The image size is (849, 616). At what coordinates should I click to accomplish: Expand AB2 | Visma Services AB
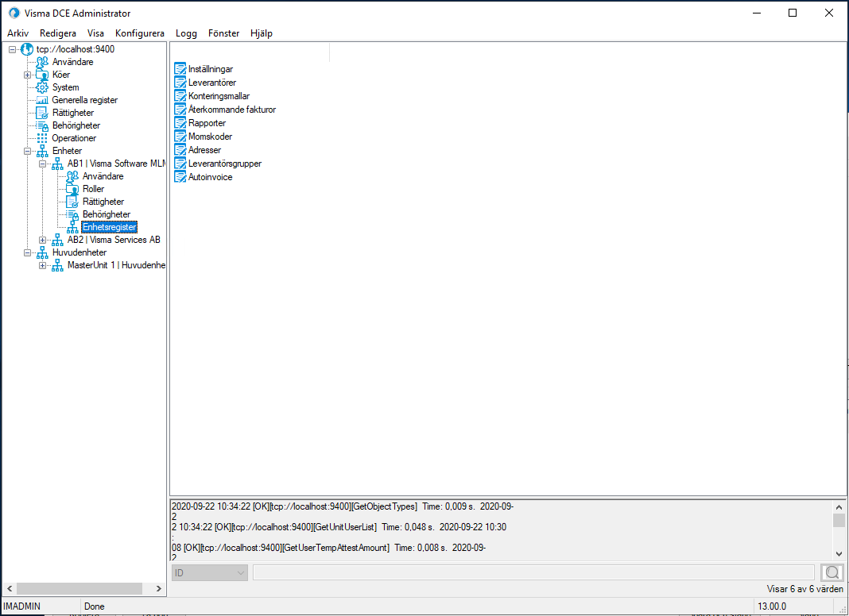(44, 240)
